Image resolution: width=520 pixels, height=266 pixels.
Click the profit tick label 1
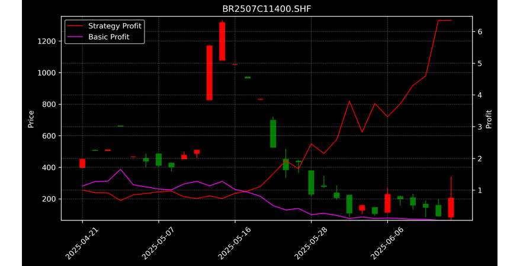pyautogui.click(x=480, y=190)
